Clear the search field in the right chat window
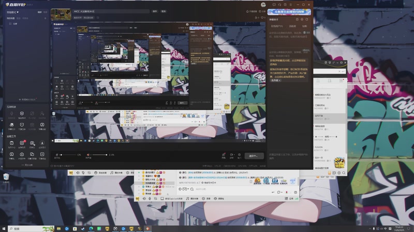 pos(339,71)
